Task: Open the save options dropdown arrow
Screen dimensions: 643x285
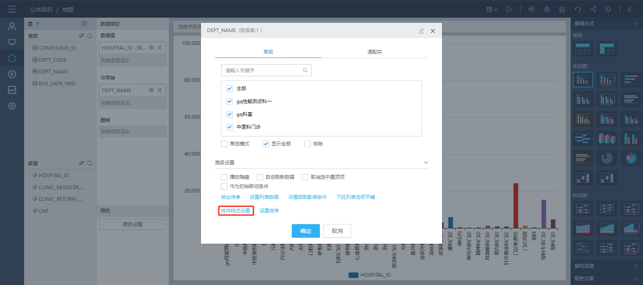Action: (x=496, y=10)
